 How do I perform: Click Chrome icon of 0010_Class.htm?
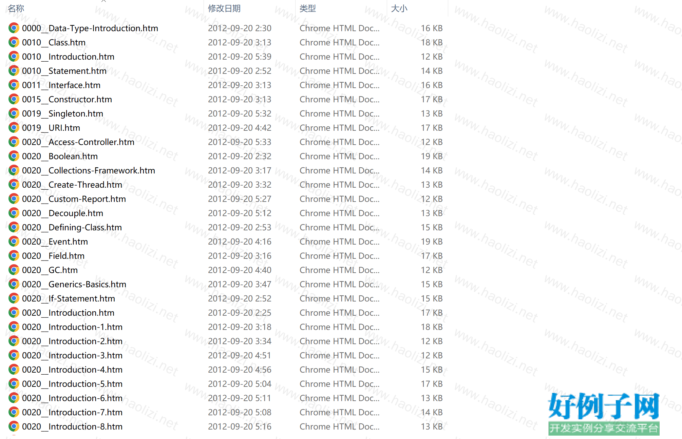14,42
